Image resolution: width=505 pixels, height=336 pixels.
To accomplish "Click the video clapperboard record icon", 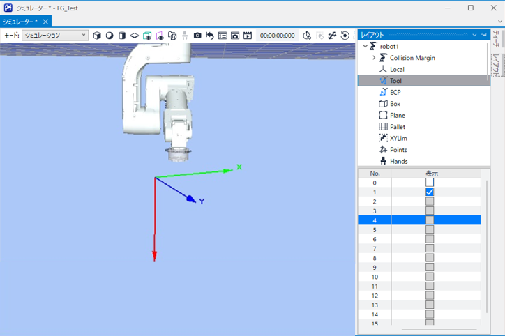I will tap(247, 36).
